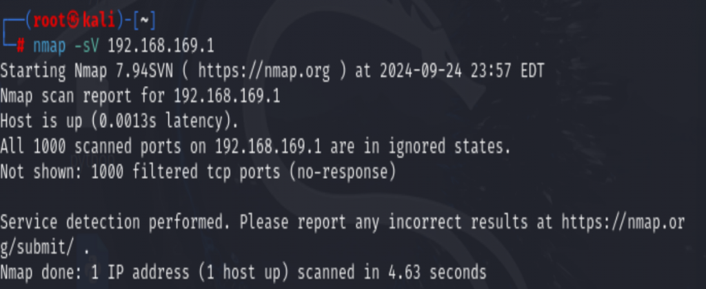Click the nmap command word
This screenshot has height=289, width=706.
tap(50, 46)
